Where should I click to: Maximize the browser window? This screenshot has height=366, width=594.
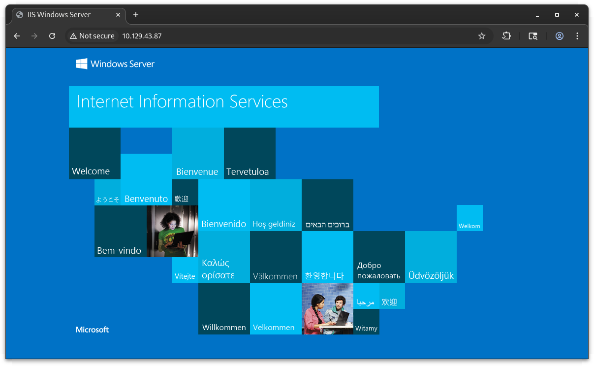pyautogui.click(x=557, y=15)
